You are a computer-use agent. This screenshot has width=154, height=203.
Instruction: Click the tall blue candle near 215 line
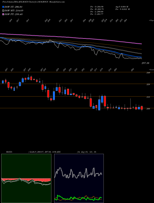[x=99, y=105]
